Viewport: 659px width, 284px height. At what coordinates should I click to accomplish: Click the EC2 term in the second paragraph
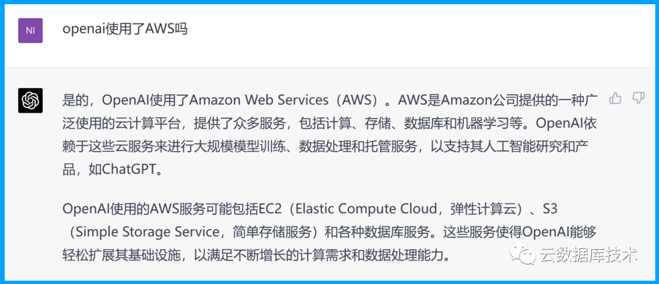click(270, 209)
